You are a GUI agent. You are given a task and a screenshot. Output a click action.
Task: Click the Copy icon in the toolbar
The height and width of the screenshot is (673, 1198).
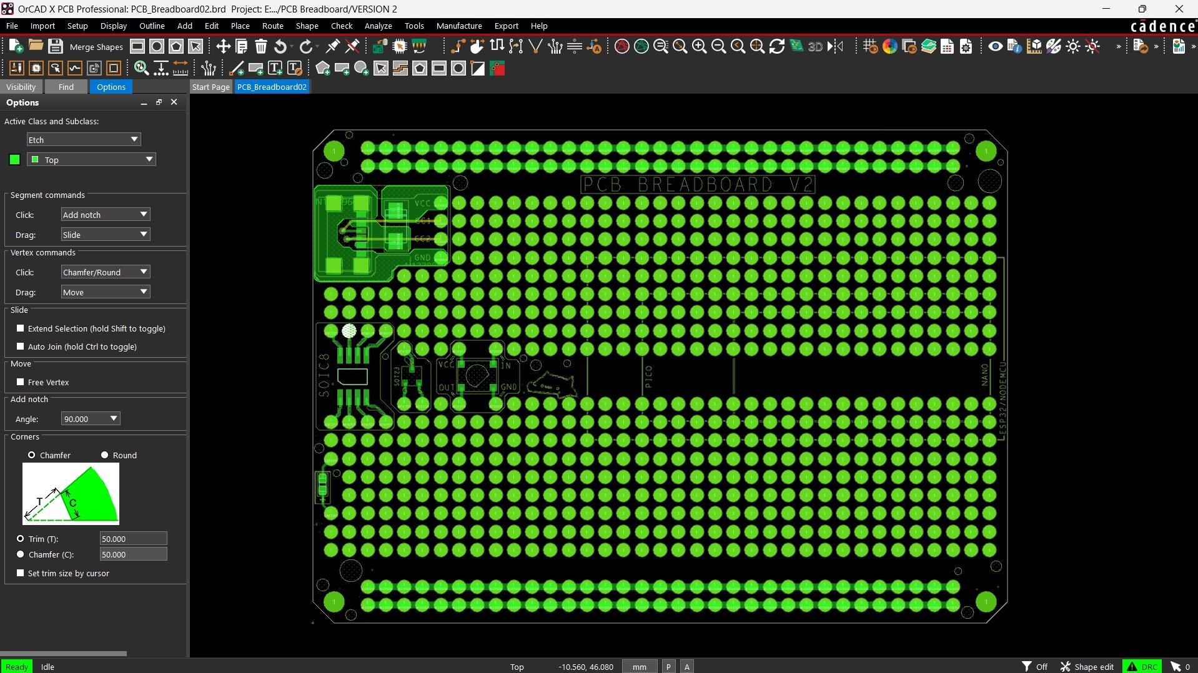click(242, 46)
